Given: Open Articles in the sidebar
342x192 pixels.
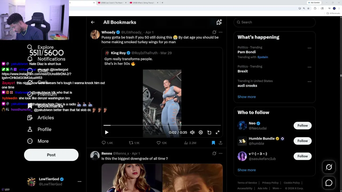Looking at the screenshot, I should click(x=45, y=118).
